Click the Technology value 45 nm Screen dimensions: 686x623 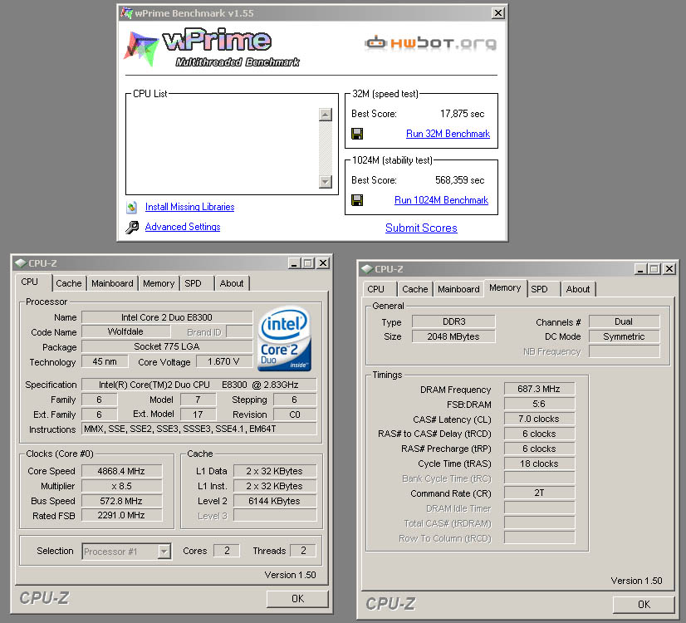click(x=105, y=362)
